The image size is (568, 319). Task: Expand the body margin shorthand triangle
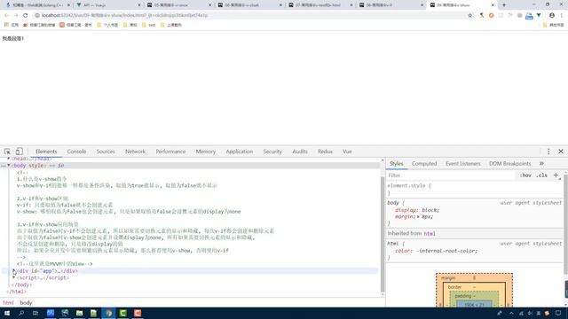point(418,216)
